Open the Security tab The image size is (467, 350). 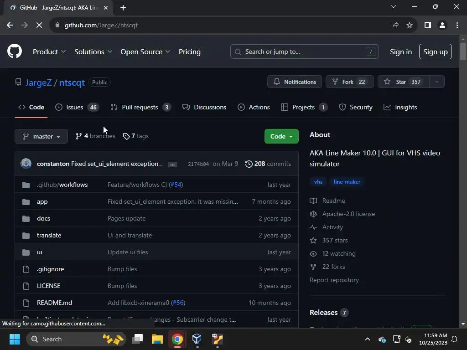[x=356, y=107]
